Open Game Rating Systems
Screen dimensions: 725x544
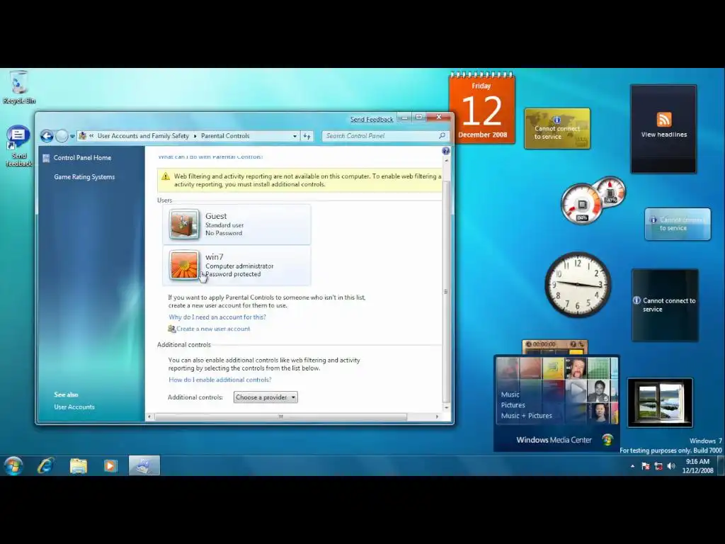[x=84, y=176]
